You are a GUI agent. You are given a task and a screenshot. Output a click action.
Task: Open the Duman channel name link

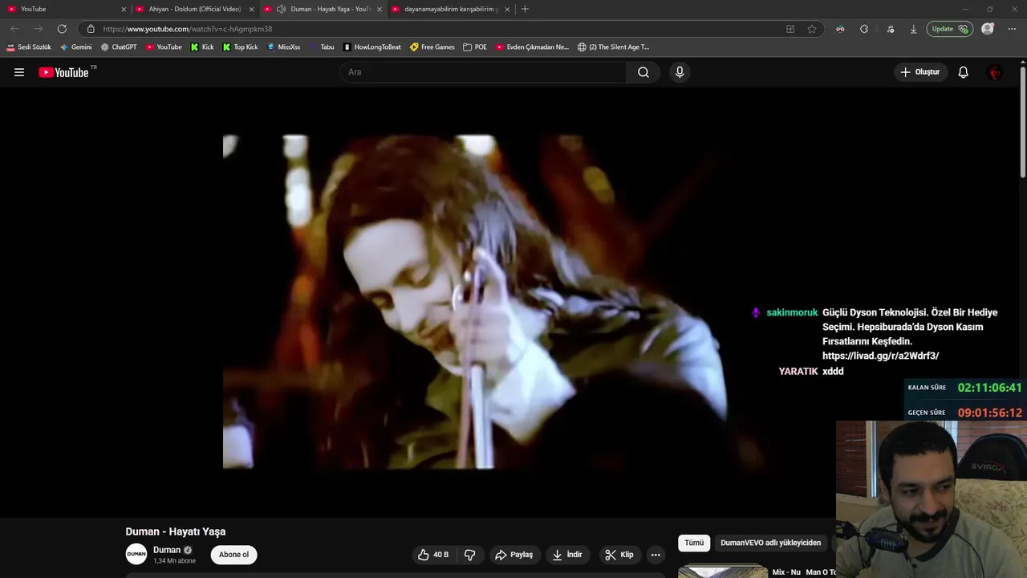coord(167,550)
